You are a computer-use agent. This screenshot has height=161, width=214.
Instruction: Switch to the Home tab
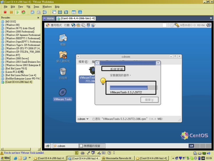pos(49,19)
